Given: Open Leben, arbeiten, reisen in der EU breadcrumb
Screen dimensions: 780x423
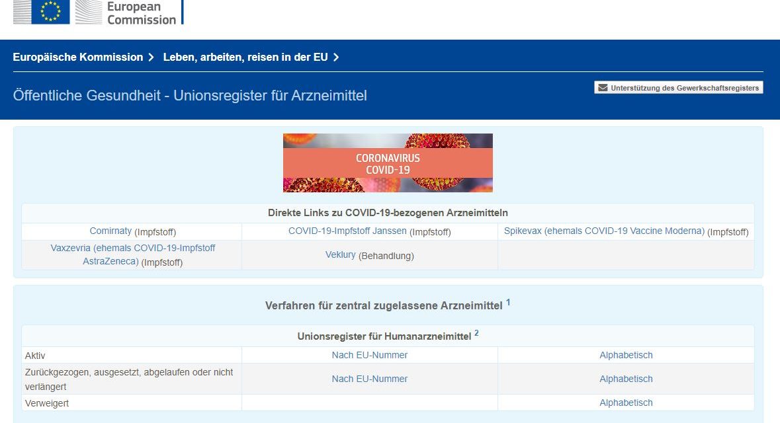Looking at the screenshot, I should pyautogui.click(x=245, y=57).
